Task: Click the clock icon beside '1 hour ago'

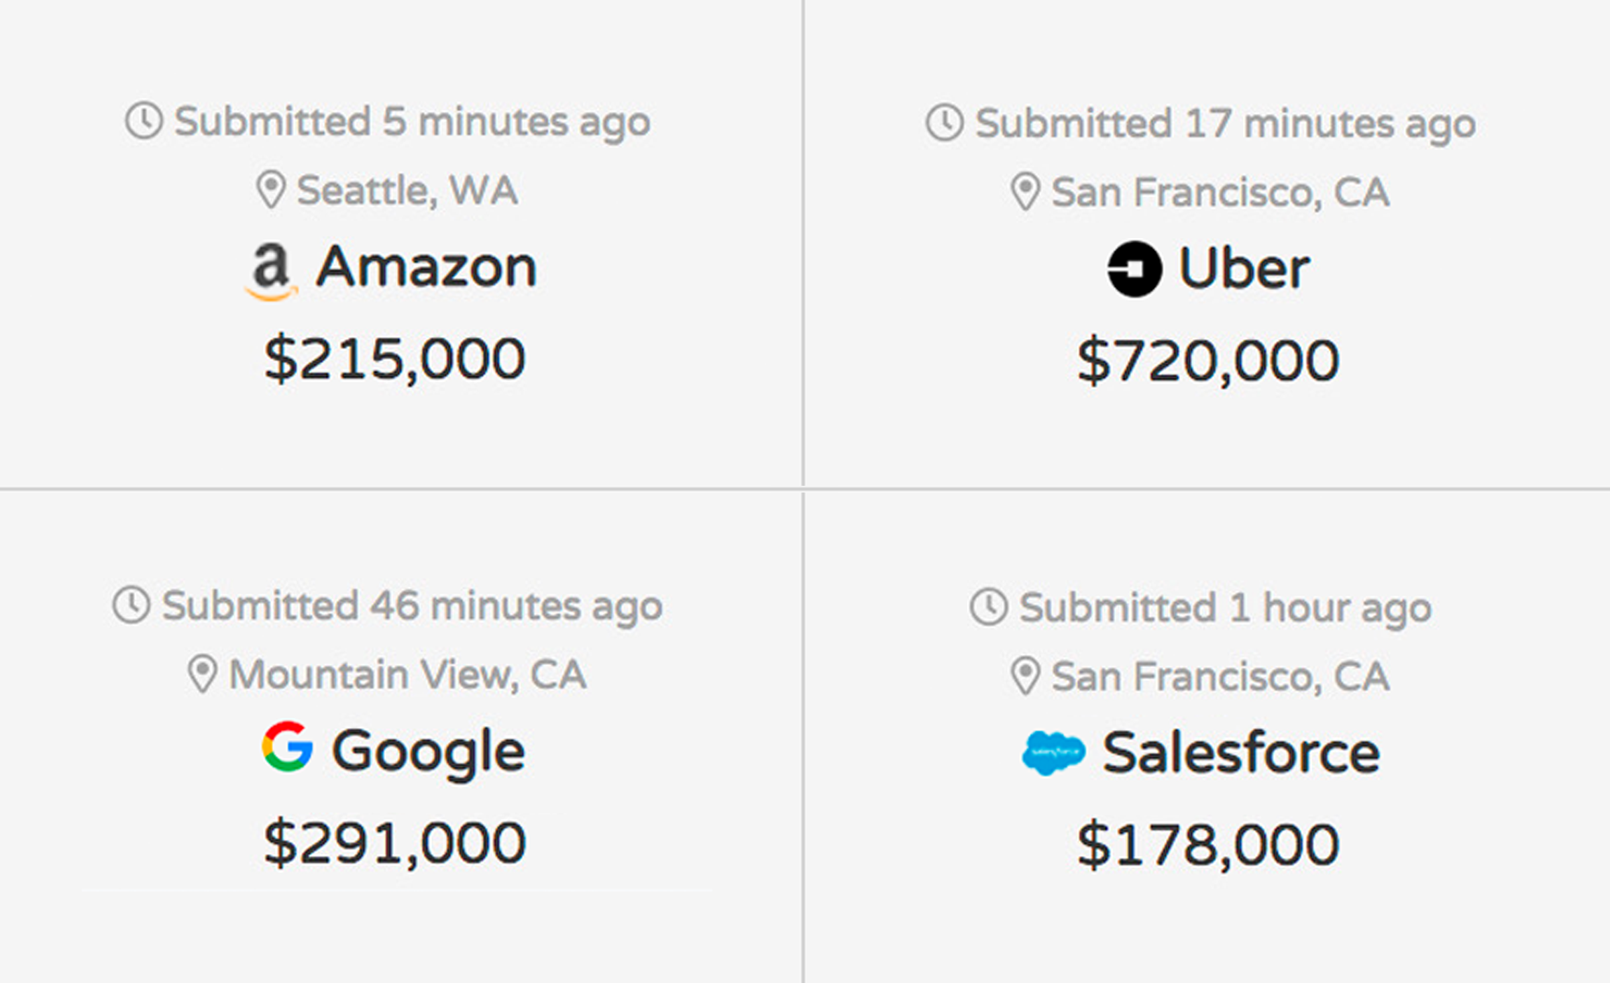Action: tap(989, 607)
